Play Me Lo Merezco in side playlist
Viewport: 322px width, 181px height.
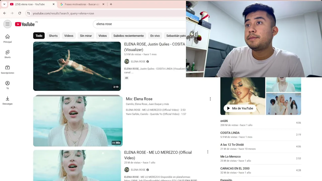coord(261,158)
